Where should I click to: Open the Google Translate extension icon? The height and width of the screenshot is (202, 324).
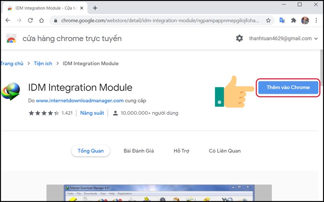point(282,21)
